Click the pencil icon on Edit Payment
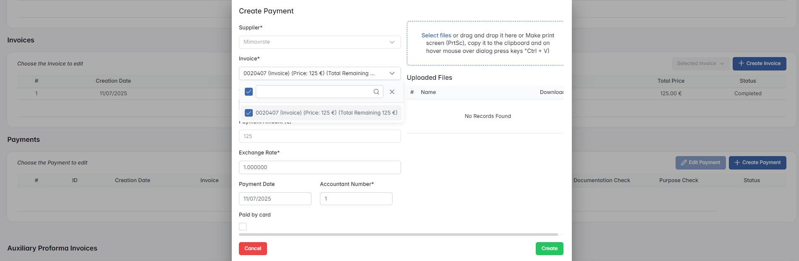Viewport: 799px width, 261px height. coord(684,162)
